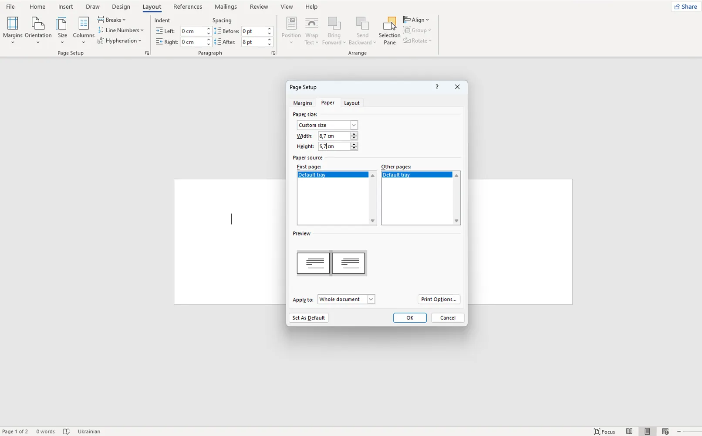Click the Print Options button
Viewport: 702px width, 436px height.
click(439, 300)
